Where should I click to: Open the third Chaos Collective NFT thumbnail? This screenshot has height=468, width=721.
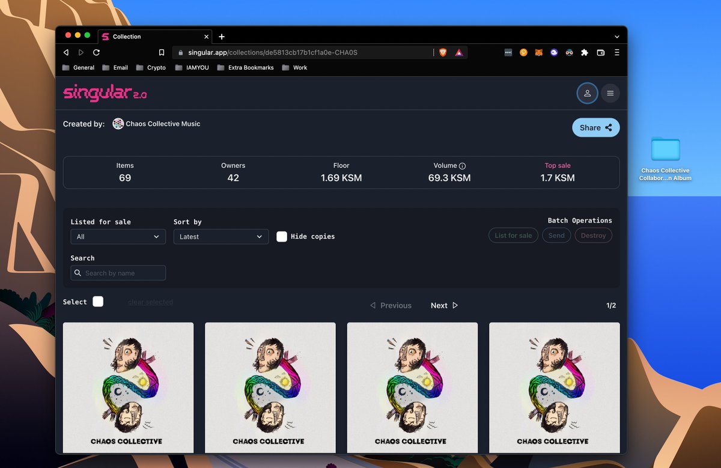(412, 387)
